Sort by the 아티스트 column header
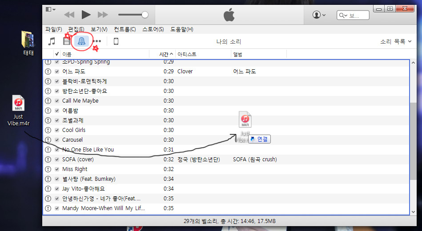This screenshot has height=231, width=422. [x=187, y=54]
